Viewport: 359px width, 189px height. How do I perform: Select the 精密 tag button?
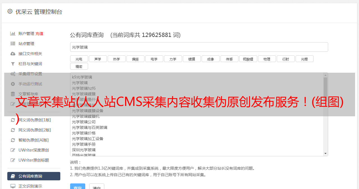click(x=79, y=66)
